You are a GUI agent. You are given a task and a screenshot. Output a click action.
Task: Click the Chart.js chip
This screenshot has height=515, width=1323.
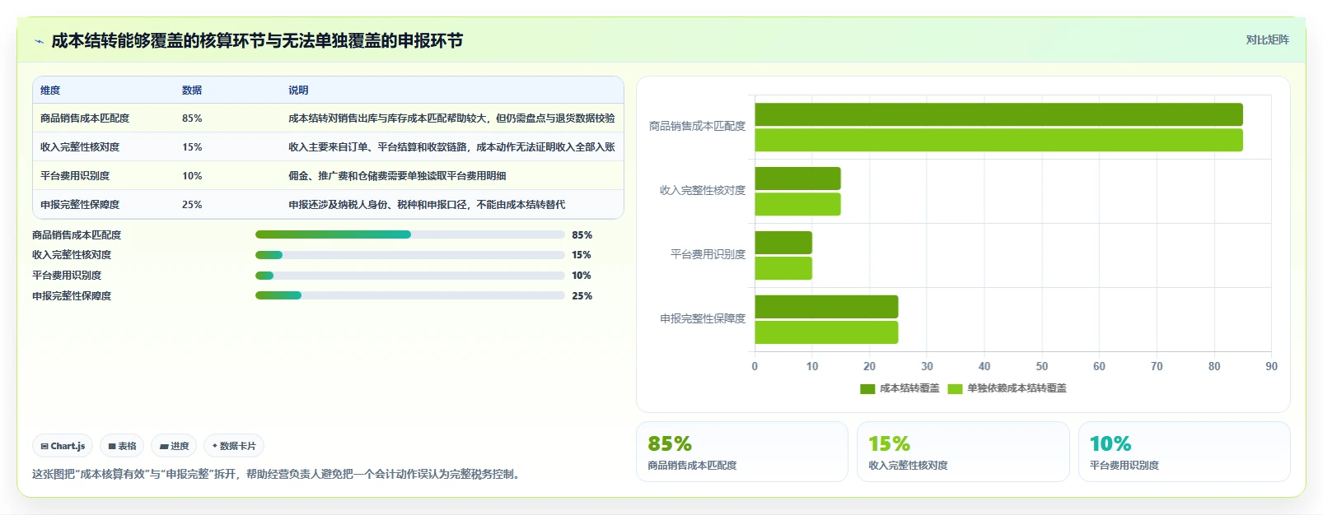click(63, 446)
